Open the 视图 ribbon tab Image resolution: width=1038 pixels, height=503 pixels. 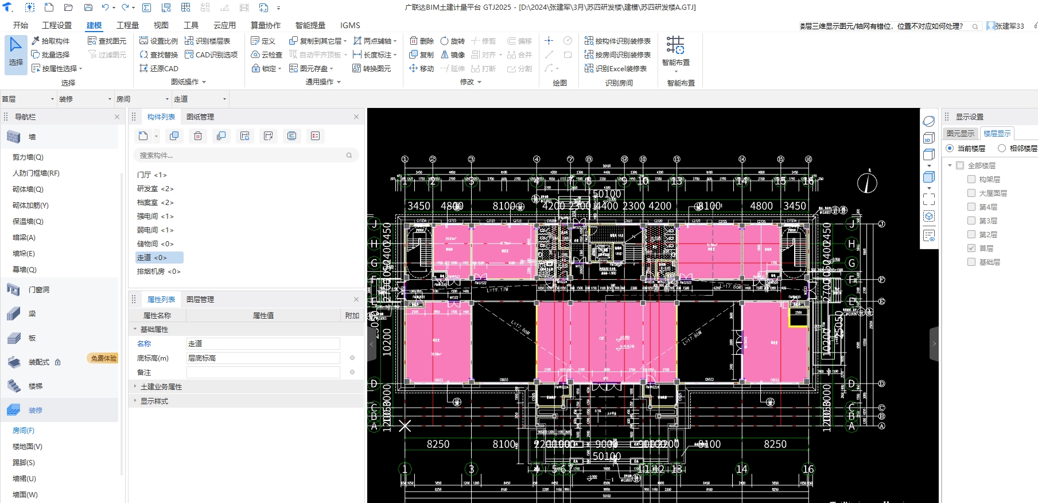pos(161,25)
